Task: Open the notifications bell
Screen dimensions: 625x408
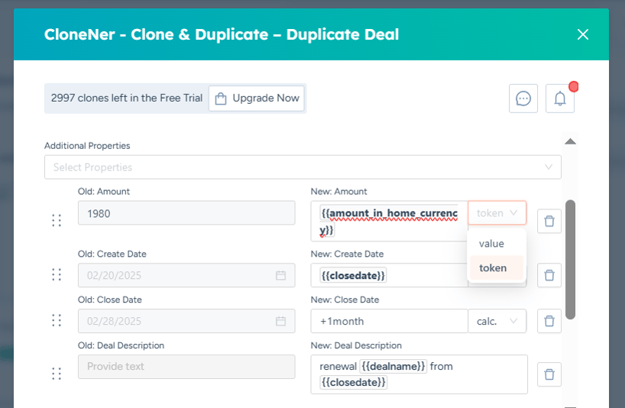Action: 560,99
